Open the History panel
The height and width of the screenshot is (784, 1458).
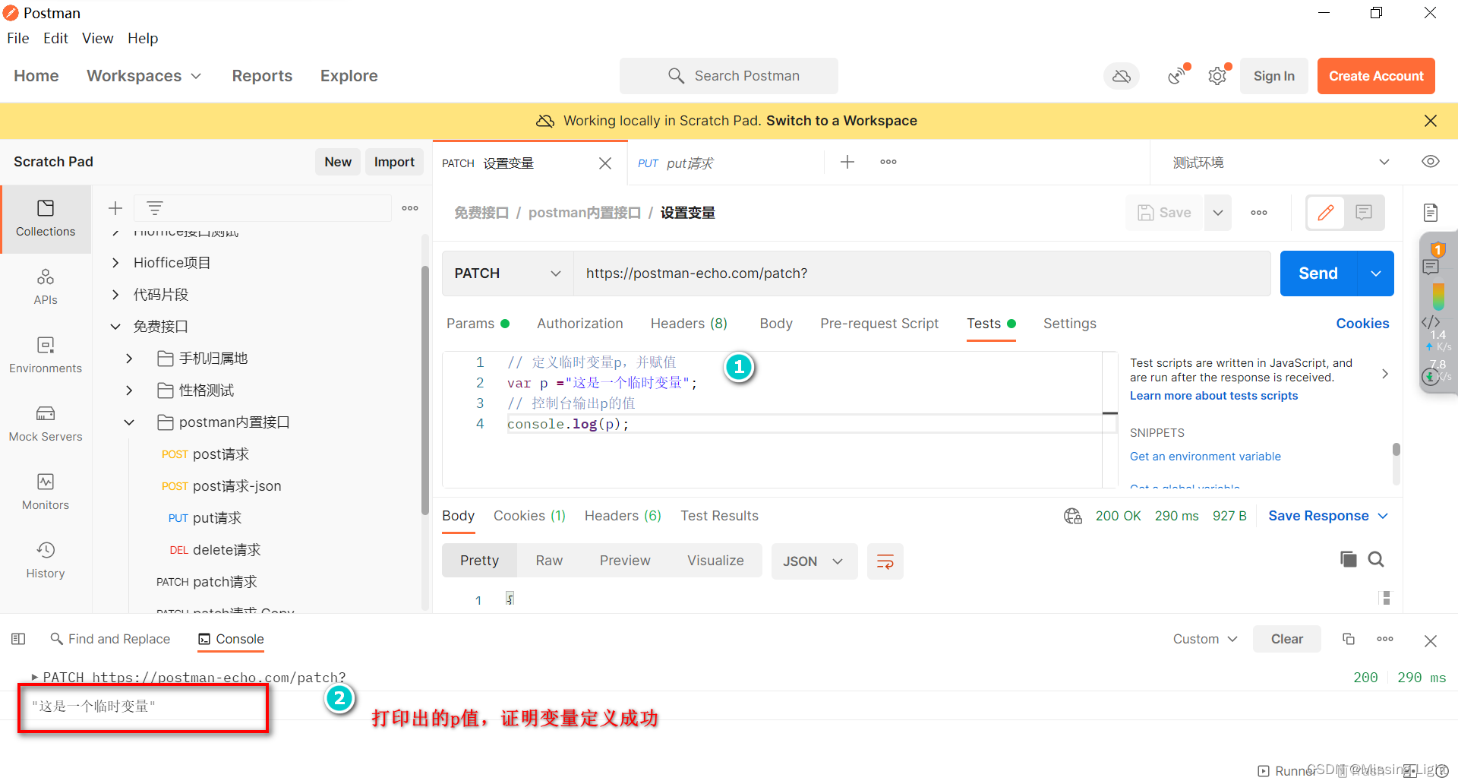[x=46, y=560]
